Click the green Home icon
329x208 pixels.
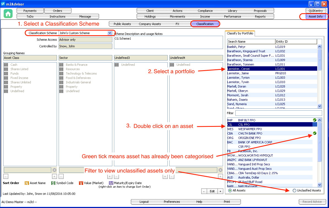point(8,14)
